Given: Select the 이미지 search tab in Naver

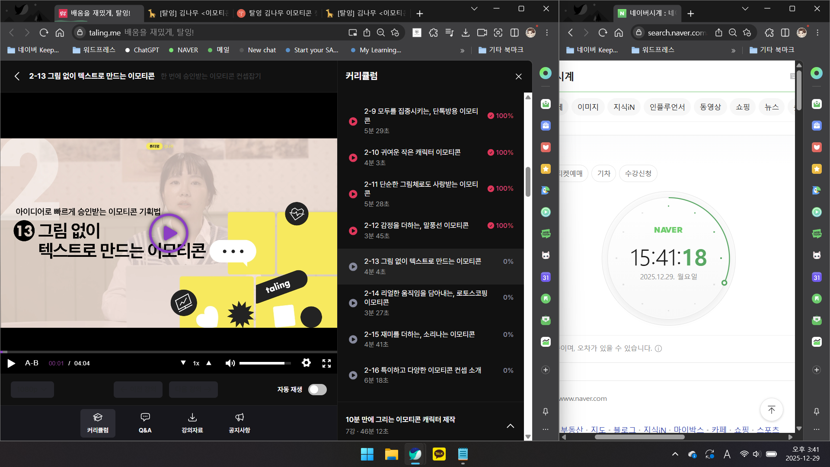Looking at the screenshot, I should pyautogui.click(x=588, y=107).
